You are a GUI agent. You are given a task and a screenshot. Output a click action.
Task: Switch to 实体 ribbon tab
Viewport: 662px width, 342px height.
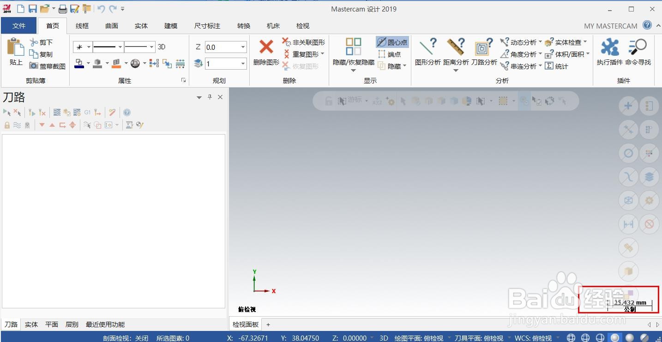pyautogui.click(x=141, y=26)
